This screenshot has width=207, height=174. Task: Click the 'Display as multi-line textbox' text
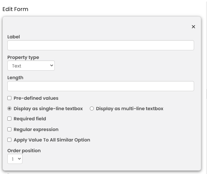point(129,109)
